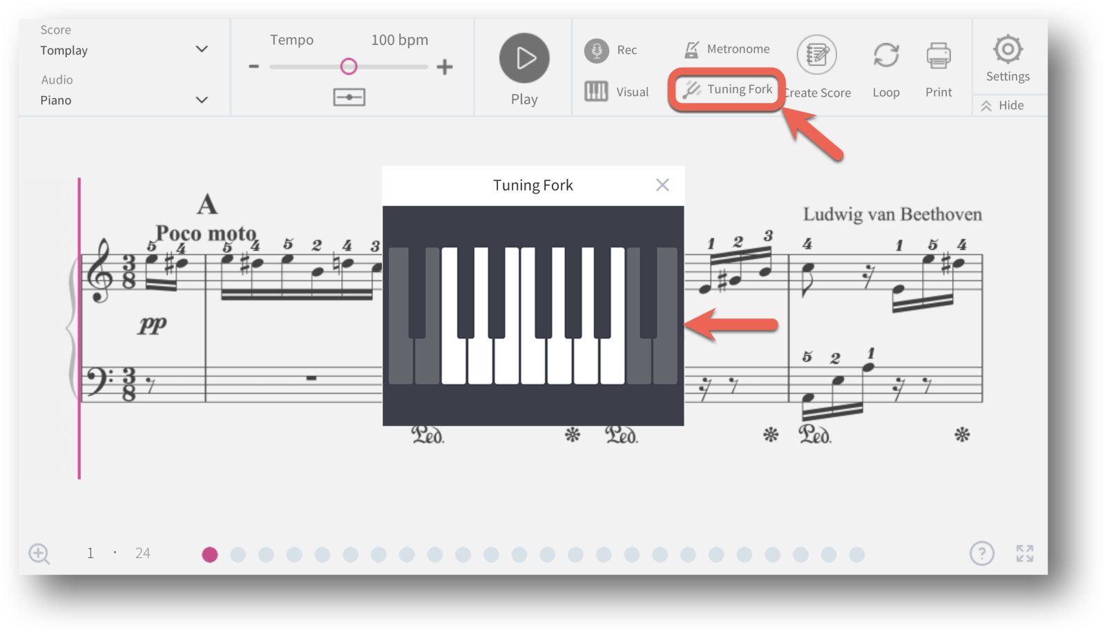Image resolution: width=1105 pixels, height=632 pixels.
Task: Expand the Audio Piano dropdown
Action: (x=124, y=100)
